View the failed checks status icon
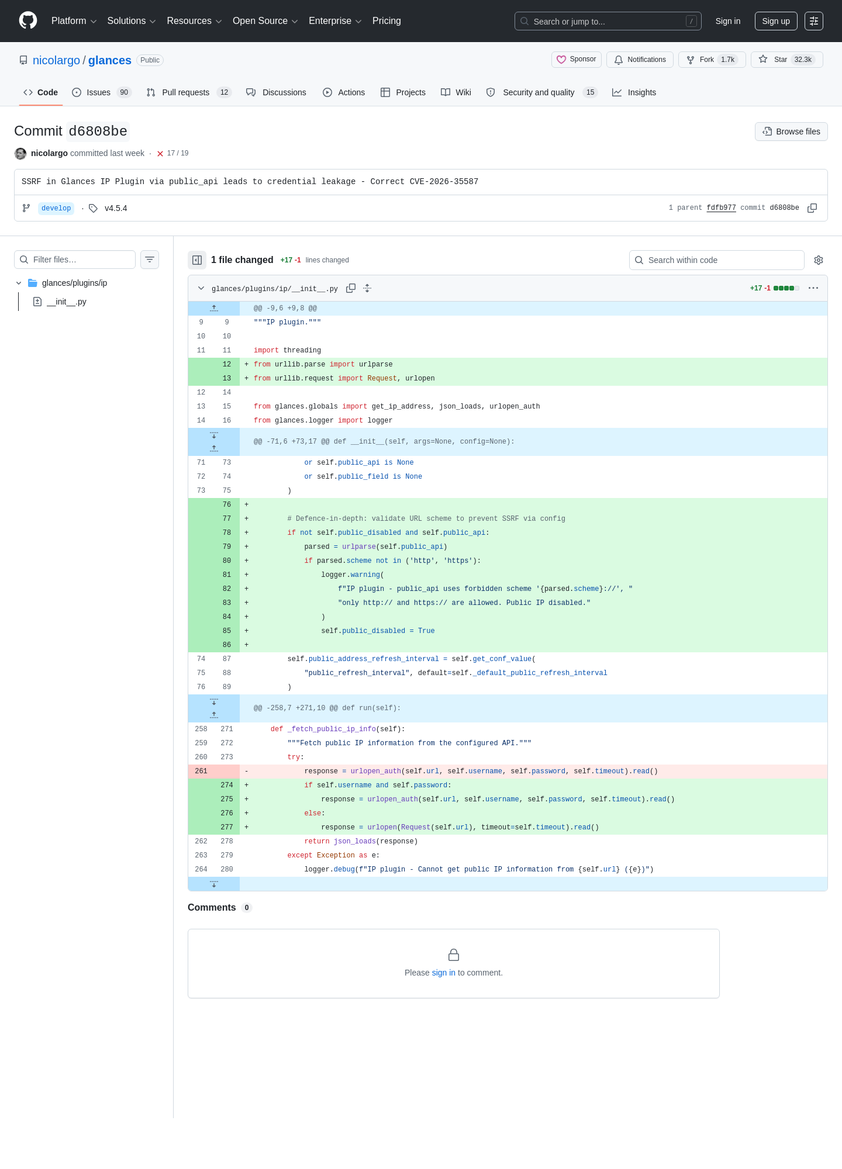 [160, 154]
